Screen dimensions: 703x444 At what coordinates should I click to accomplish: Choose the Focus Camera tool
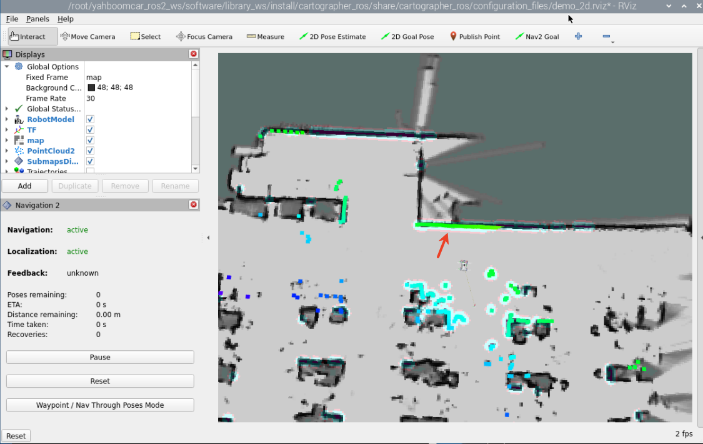(x=204, y=37)
